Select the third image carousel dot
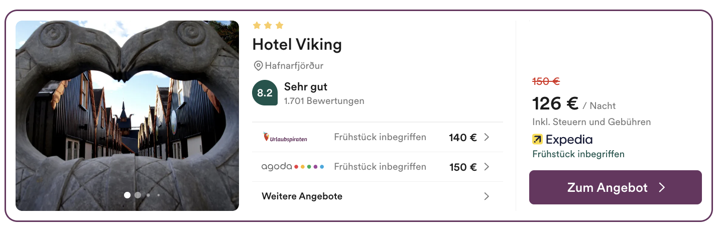 [148, 195]
